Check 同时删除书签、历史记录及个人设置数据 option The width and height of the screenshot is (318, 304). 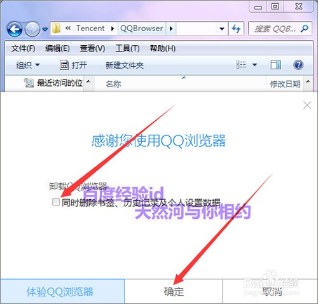click(x=56, y=202)
